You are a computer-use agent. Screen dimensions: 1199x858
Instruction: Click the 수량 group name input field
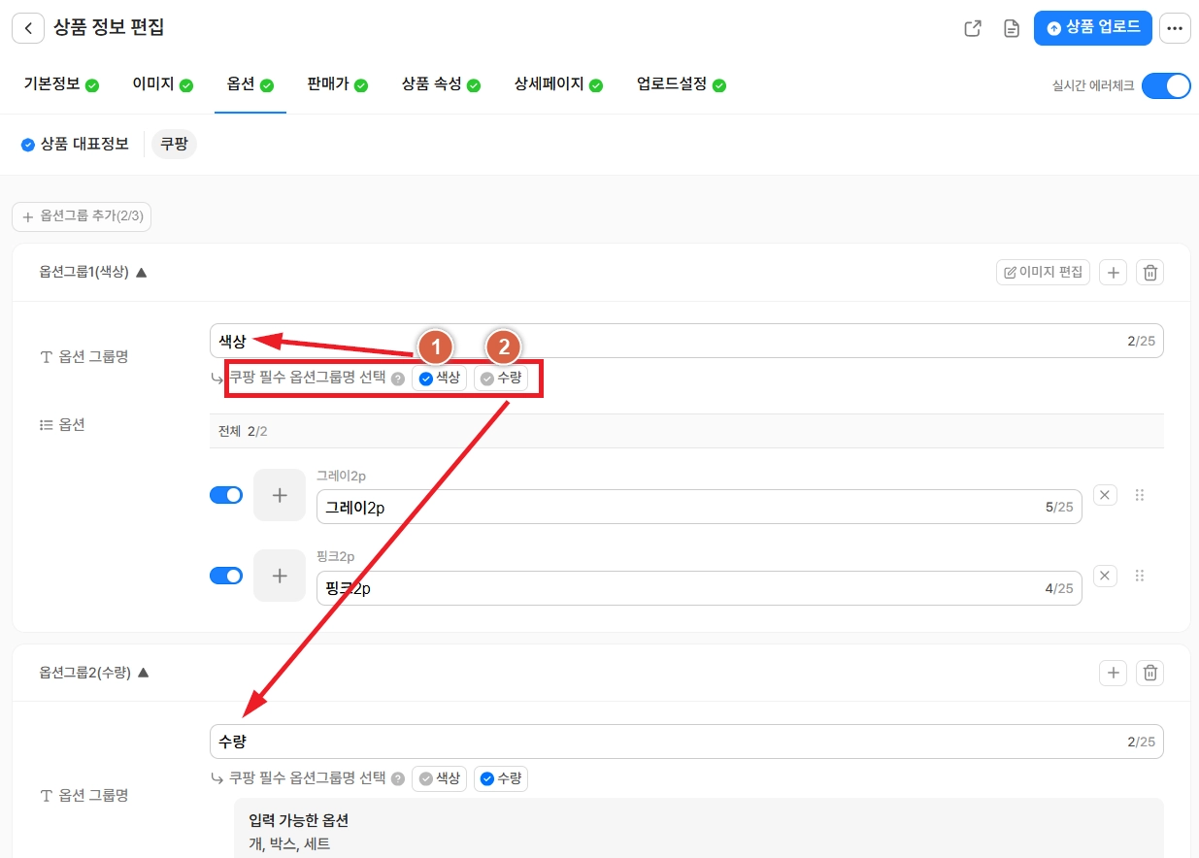coord(686,742)
